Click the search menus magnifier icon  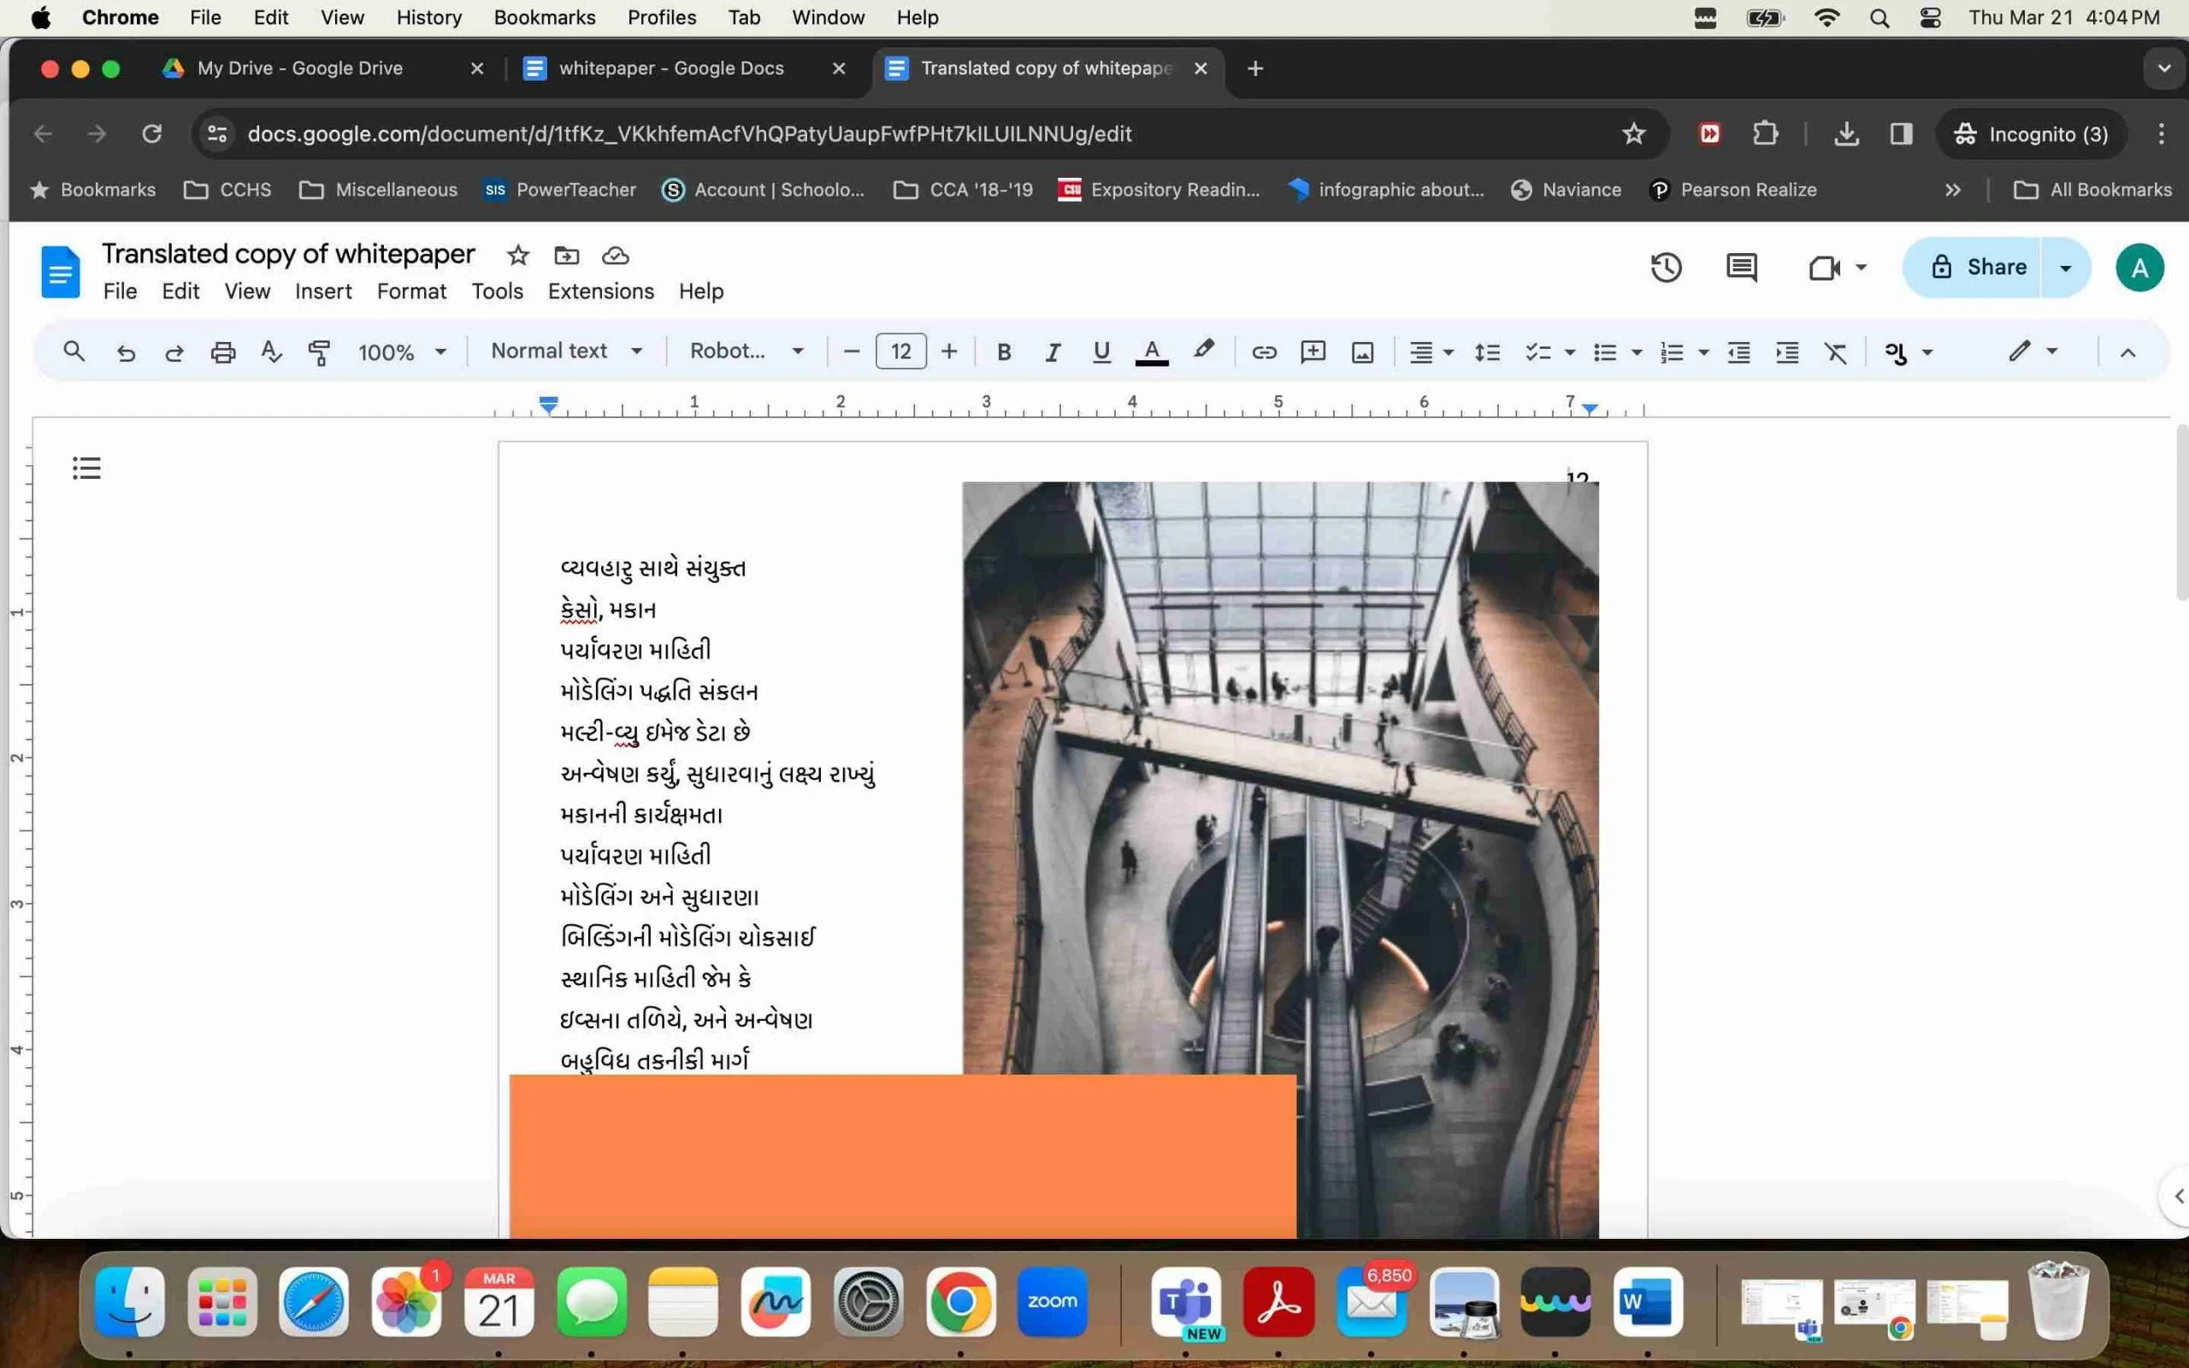click(x=74, y=352)
